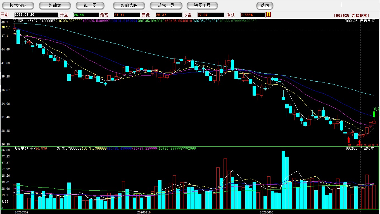
Task: Open 系统工具 from the top bar
Action: (x=166, y=5)
